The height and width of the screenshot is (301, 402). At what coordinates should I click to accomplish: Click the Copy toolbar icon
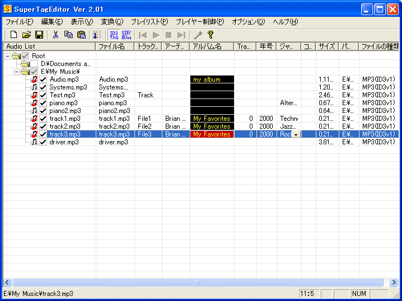tap(68, 35)
